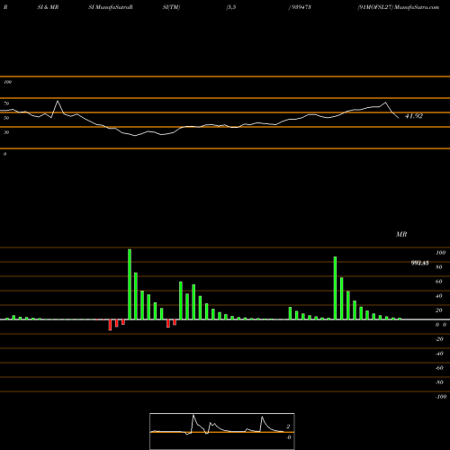Image resolution: width=450 pixels, height=450 pixels.
Task: Click the tallest green bar in MR chart
Action: tap(130, 284)
